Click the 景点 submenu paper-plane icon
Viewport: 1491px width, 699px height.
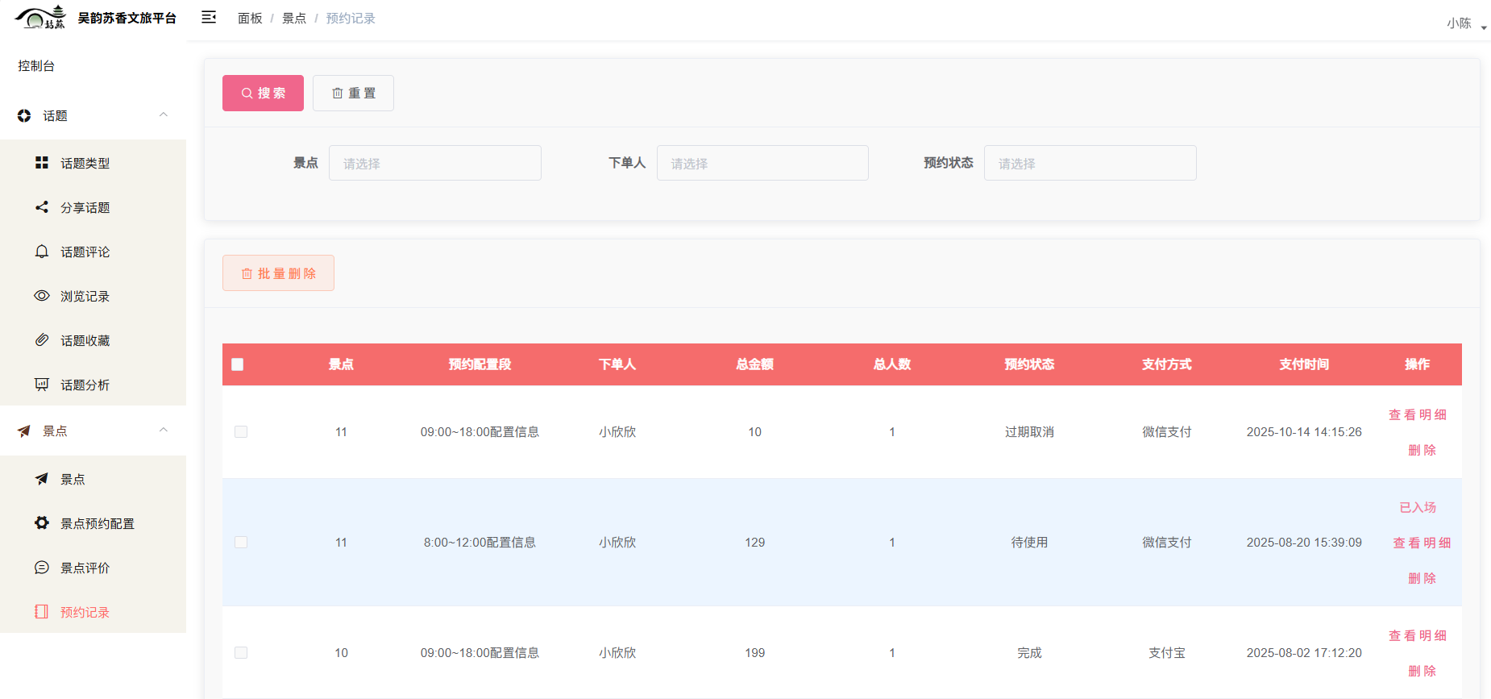(42, 479)
